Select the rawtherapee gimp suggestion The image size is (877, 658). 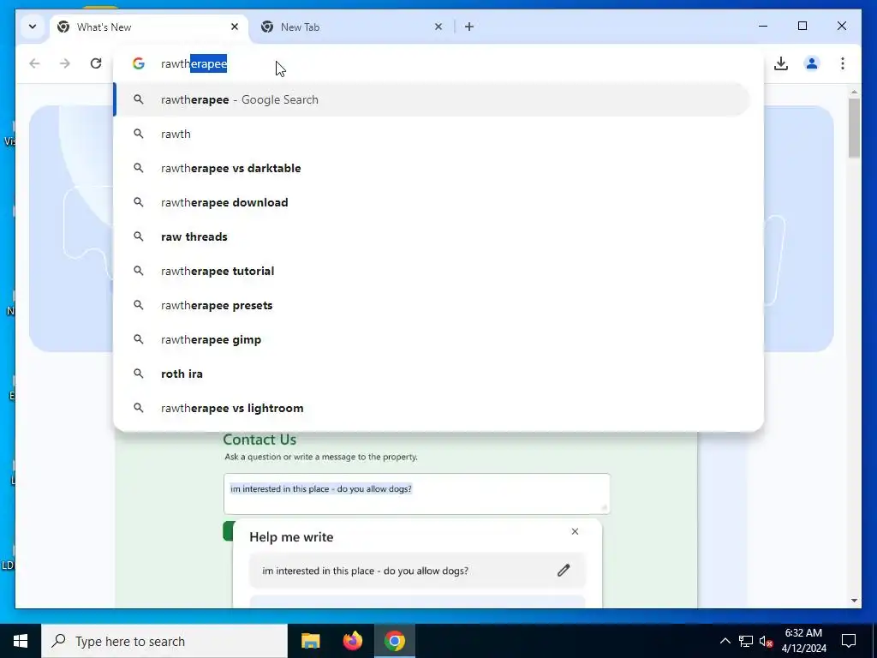coord(432,339)
